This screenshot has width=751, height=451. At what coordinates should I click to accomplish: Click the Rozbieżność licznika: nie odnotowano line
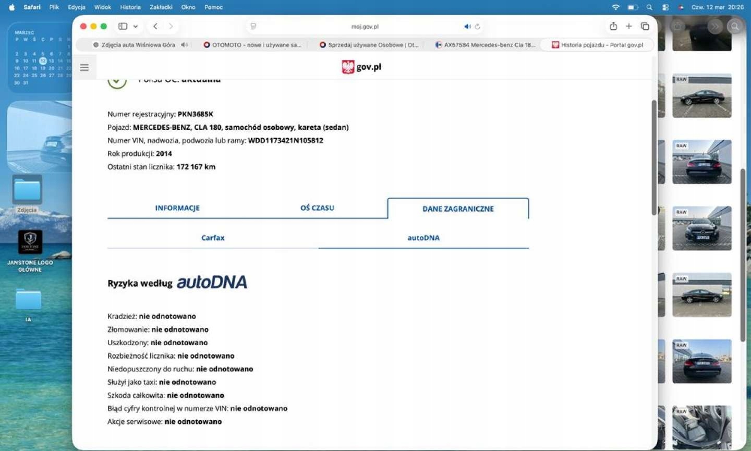(171, 356)
